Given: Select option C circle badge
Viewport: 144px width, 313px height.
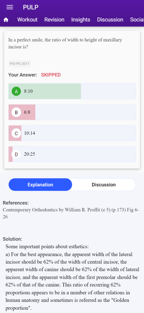Looking at the screenshot, I should point(16,133).
